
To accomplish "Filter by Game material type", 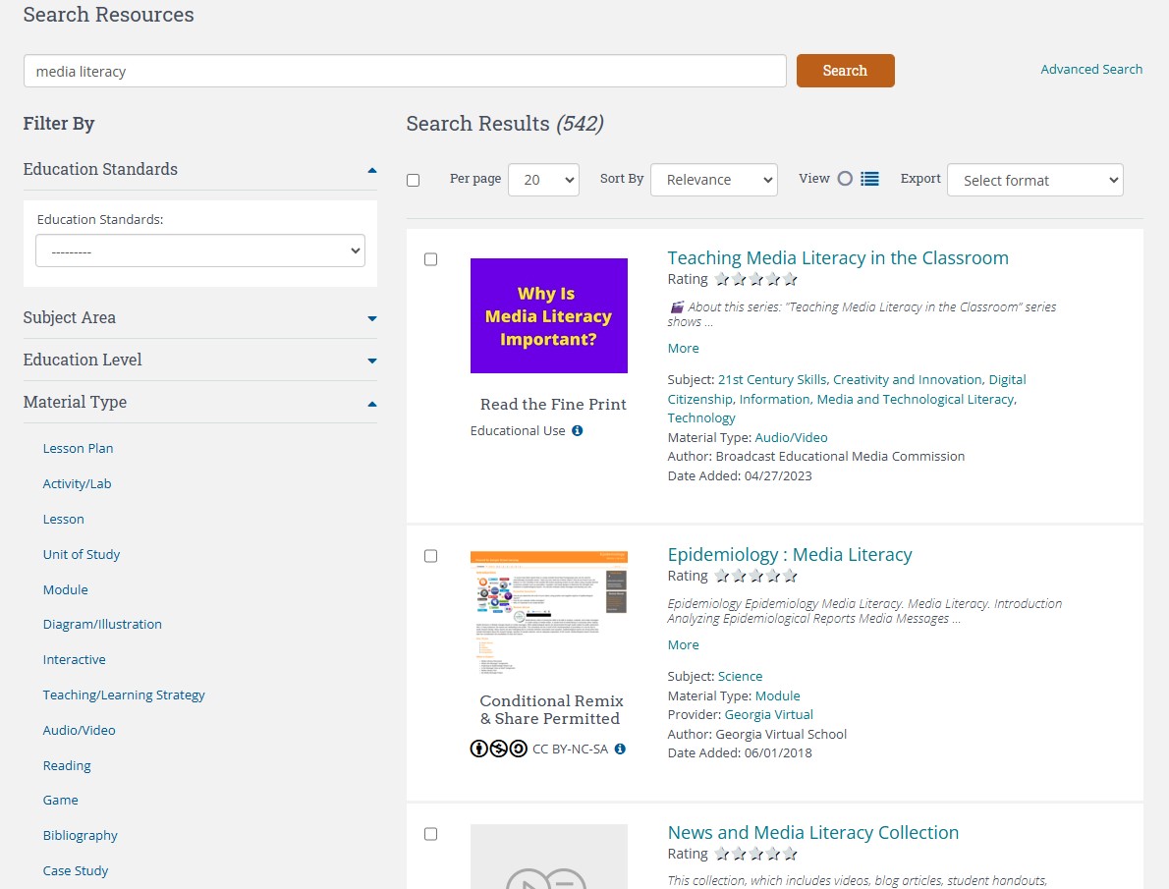I will [x=60, y=801].
